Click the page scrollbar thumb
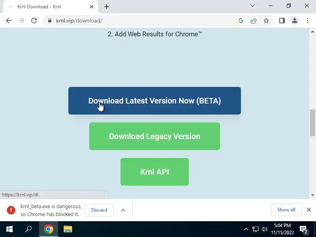The image size is (316, 237). (312, 123)
